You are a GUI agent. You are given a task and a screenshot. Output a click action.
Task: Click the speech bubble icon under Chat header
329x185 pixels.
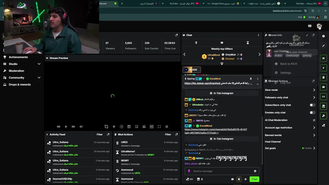pos(222,43)
